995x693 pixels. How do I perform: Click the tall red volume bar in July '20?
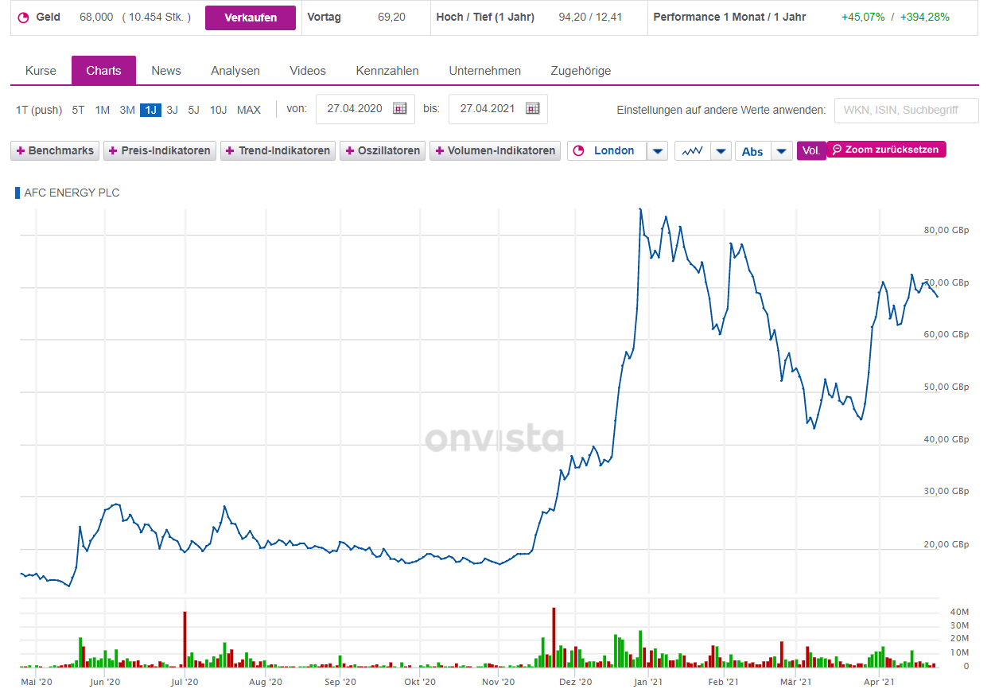185,639
